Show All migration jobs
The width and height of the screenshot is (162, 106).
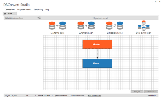pyautogui.click(x=27, y=96)
